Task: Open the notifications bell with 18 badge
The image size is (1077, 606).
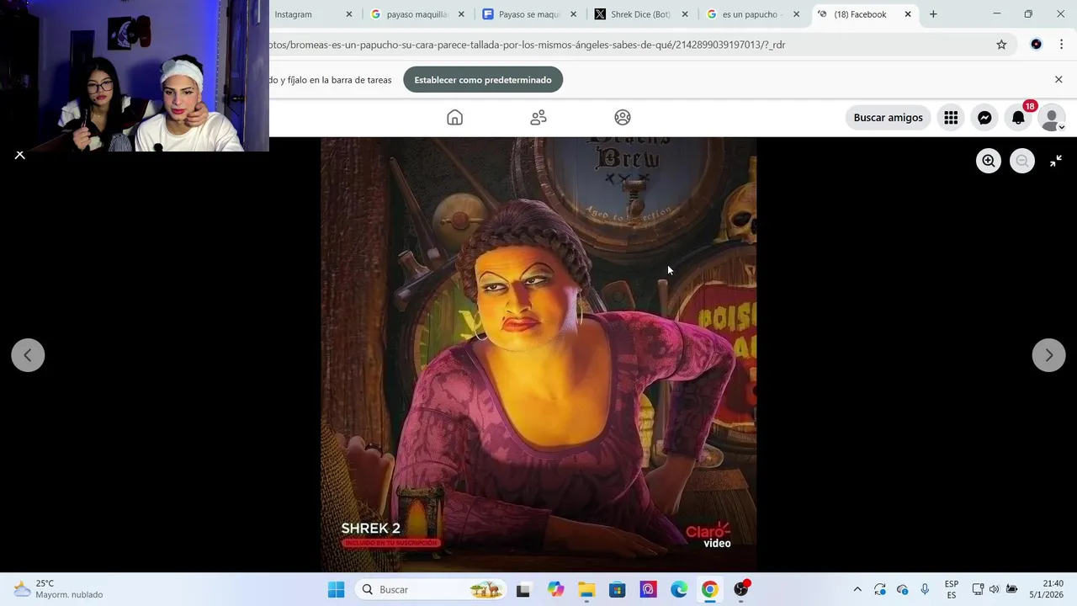Action: coord(1018,118)
